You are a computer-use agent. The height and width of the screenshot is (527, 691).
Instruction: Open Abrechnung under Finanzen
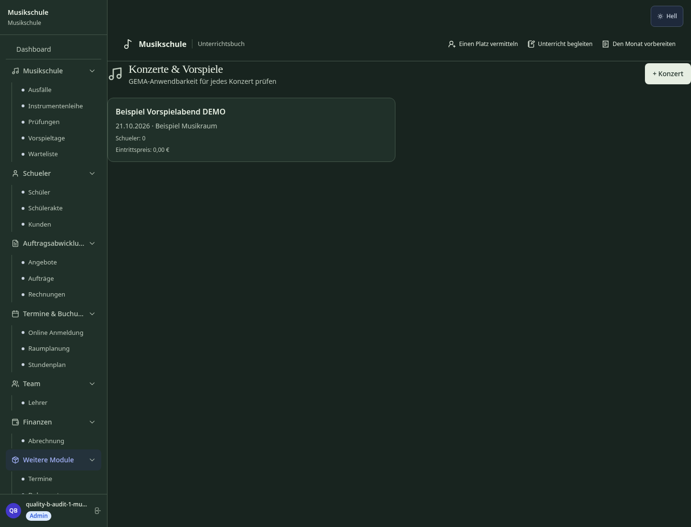[46, 441]
